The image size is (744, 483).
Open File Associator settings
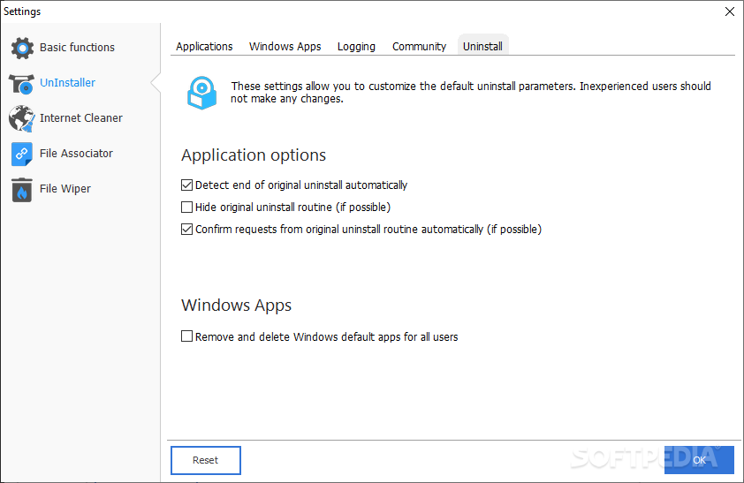click(76, 153)
